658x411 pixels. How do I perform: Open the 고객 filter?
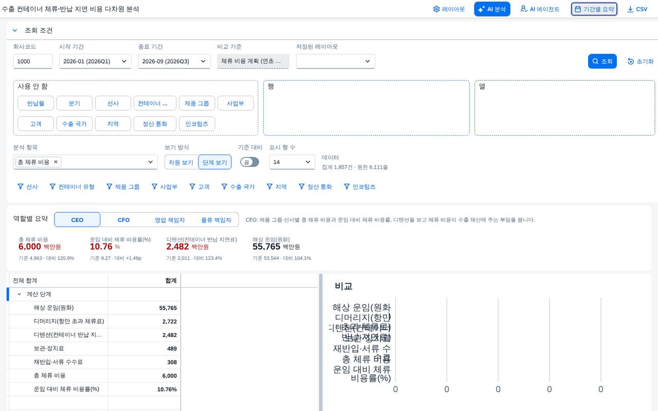coord(199,186)
